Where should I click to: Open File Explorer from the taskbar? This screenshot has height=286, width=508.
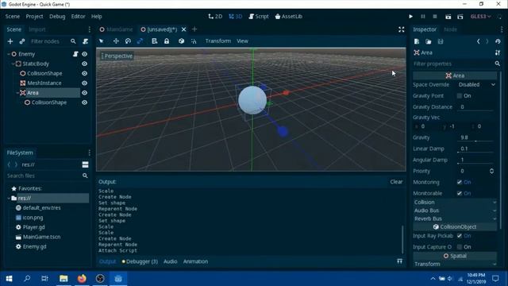[x=63, y=278]
